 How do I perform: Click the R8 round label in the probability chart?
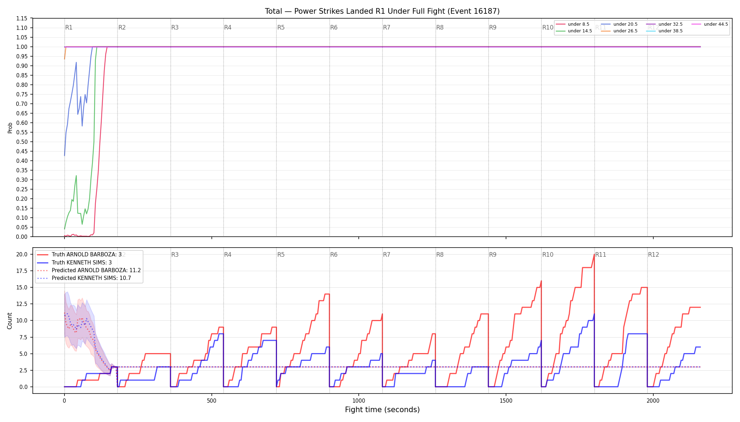(x=440, y=27)
